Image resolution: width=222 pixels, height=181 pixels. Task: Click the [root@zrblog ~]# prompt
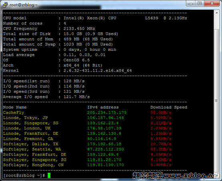[24, 175]
